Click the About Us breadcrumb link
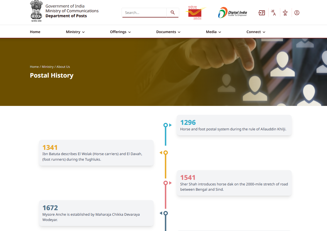The width and height of the screenshot is (327, 231). 63,67
